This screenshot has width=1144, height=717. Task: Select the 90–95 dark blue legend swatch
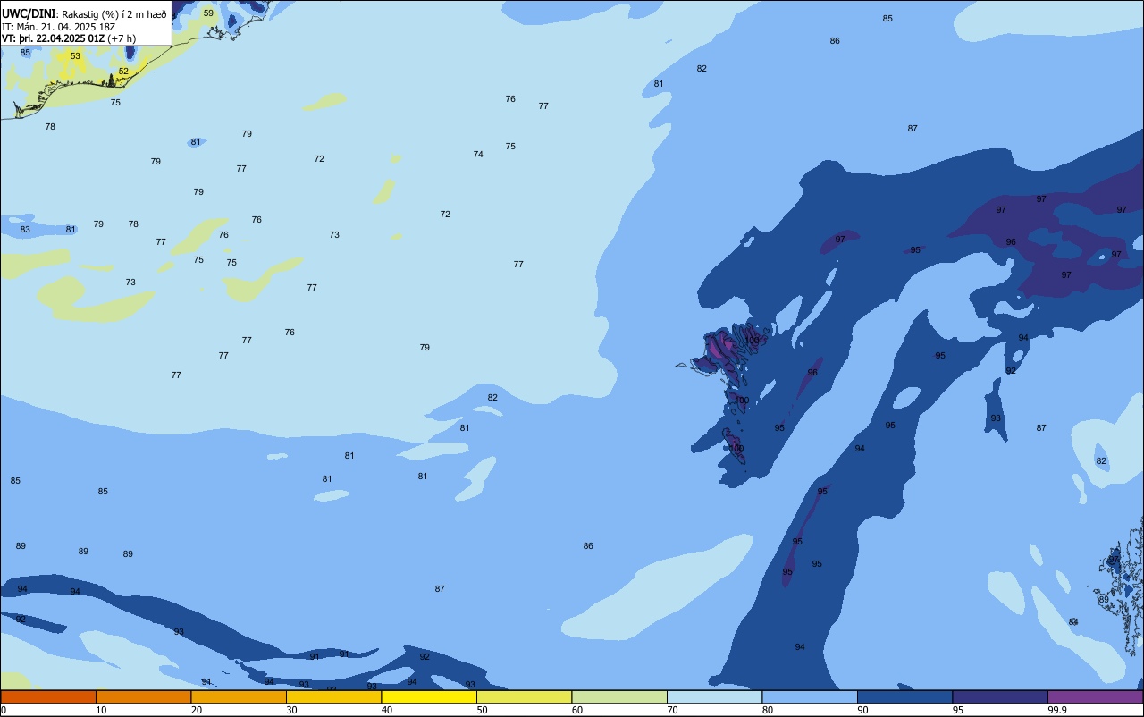coord(904,696)
